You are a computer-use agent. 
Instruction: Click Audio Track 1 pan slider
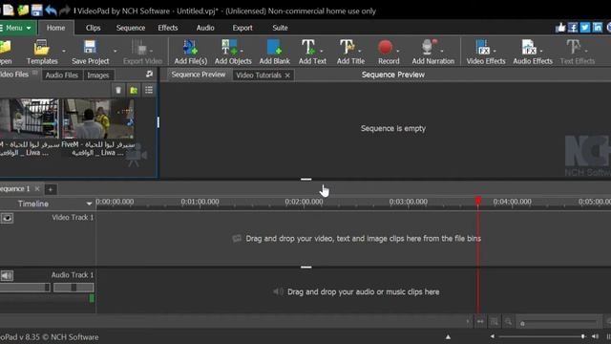click(x=74, y=288)
